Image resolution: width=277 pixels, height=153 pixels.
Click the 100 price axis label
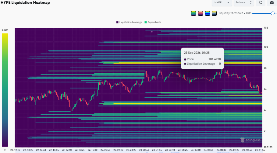tap(266, 47)
